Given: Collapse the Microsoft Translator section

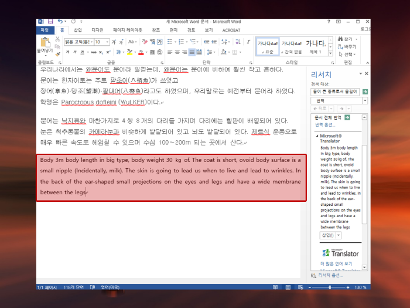Looking at the screenshot, I should pyautogui.click(x=317, y=136).
